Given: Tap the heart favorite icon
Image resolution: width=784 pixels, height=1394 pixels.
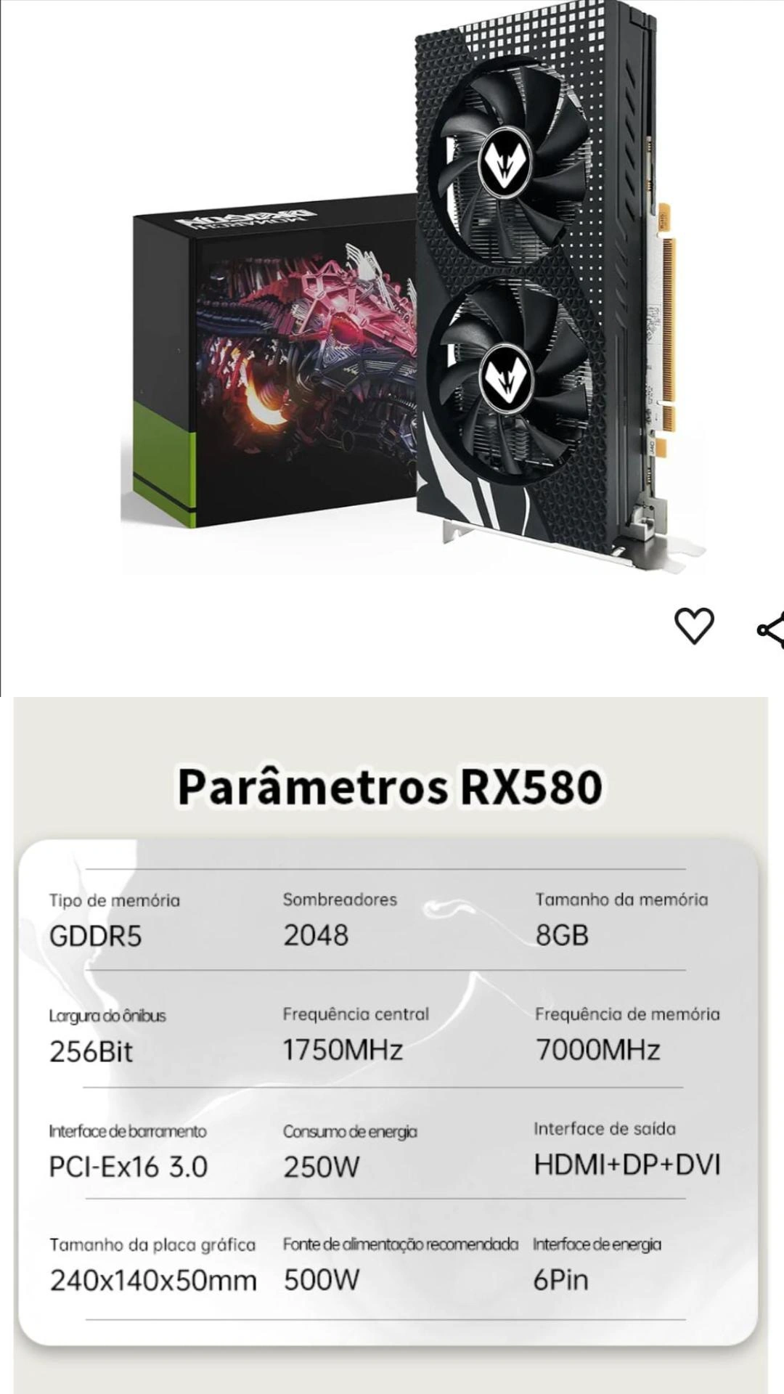Looking at the screenshot, I should click(694, 626).
